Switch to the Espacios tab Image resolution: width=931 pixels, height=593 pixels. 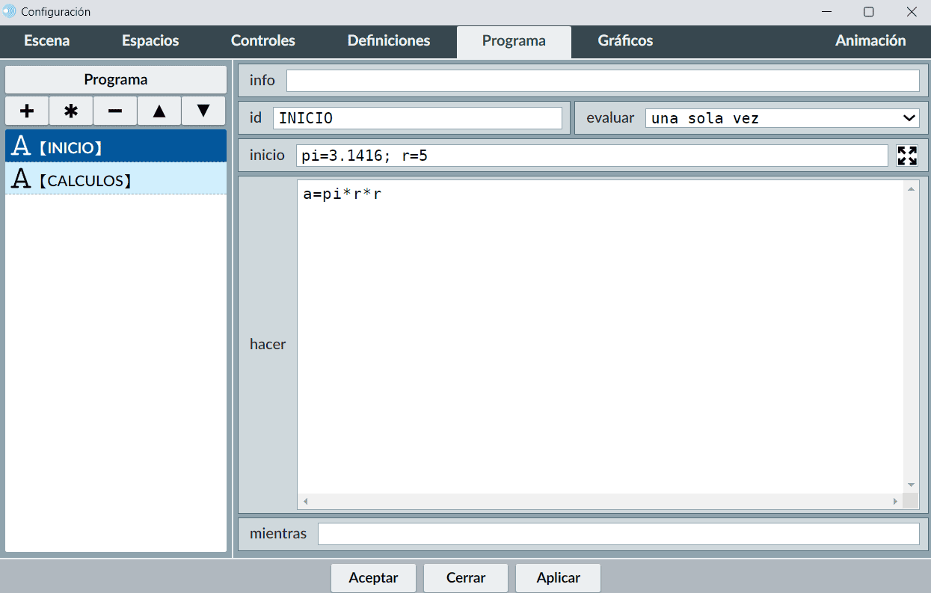pyautogui.click(x=150, y=41)
